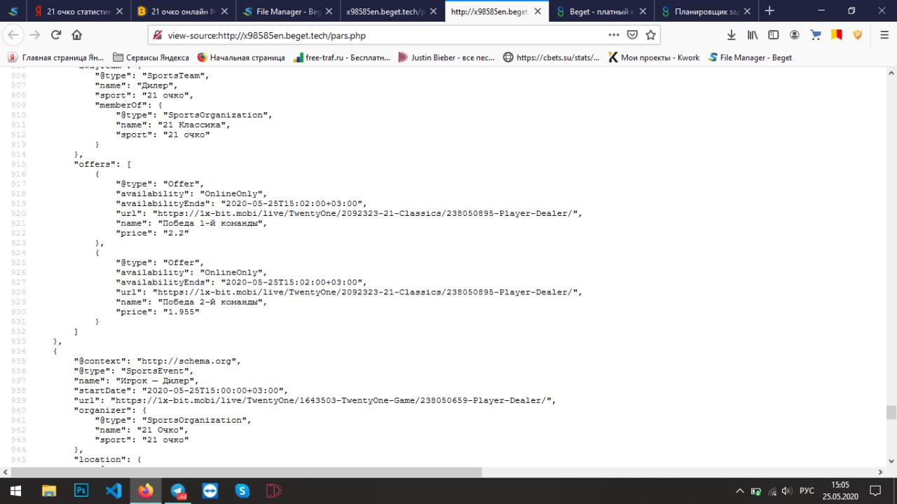The height and width of the screenshot is (504, 897).
Task: Open Photoshop from the taskbar
Action: [x=81, y=491]
